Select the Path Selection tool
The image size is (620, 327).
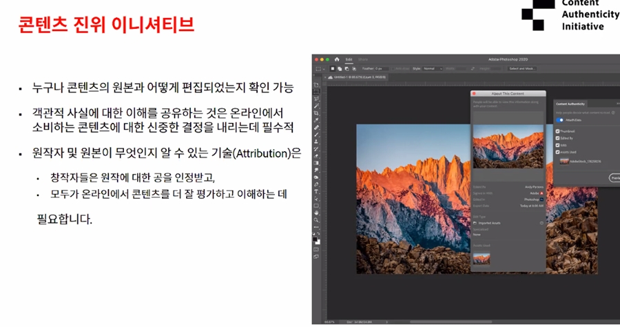(x=316, y=199)
